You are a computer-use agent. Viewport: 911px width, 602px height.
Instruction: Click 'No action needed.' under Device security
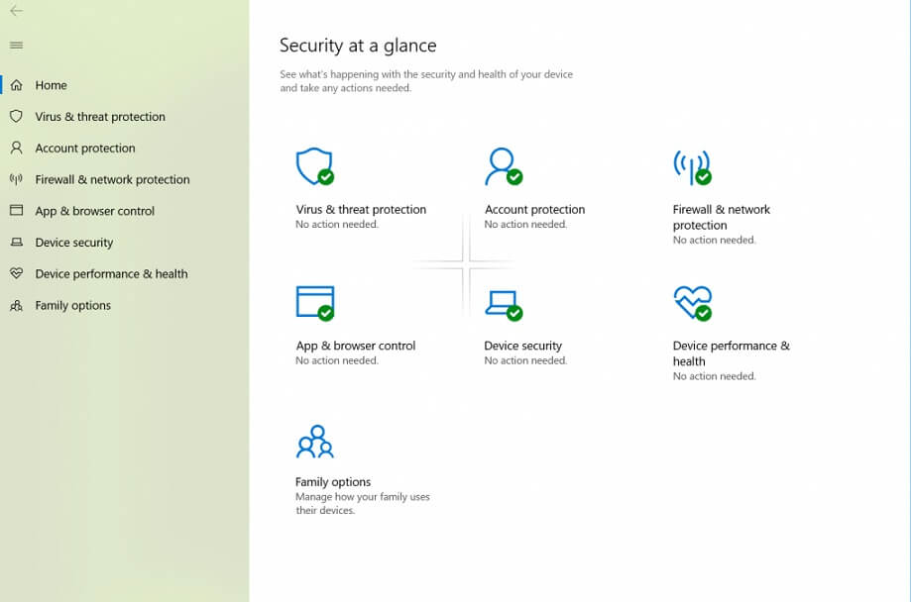tap(525, 360)
